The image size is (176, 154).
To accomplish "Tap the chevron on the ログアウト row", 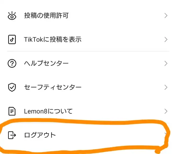I will pos(166,134).
